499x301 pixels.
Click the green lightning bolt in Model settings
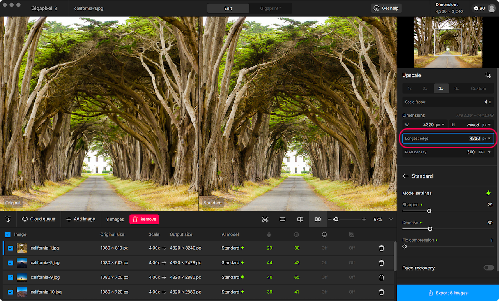click(x=488, y=193)
